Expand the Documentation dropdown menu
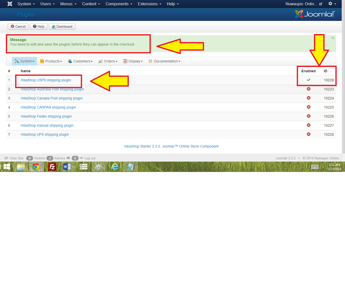This screenshot has width=345, height=286. (164, 61)
